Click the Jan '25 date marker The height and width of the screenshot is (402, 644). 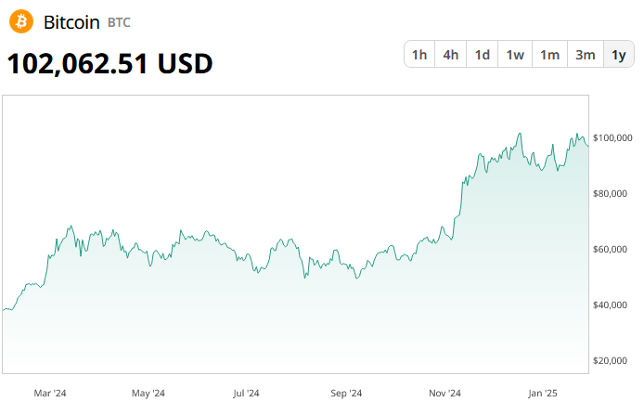[x=543, y=394]
